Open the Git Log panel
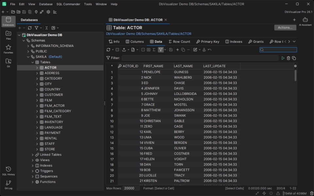Screen dimensions: 314x196 (x=8, y=185)
